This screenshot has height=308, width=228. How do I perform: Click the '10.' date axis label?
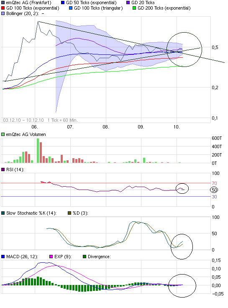pos(177,127)
